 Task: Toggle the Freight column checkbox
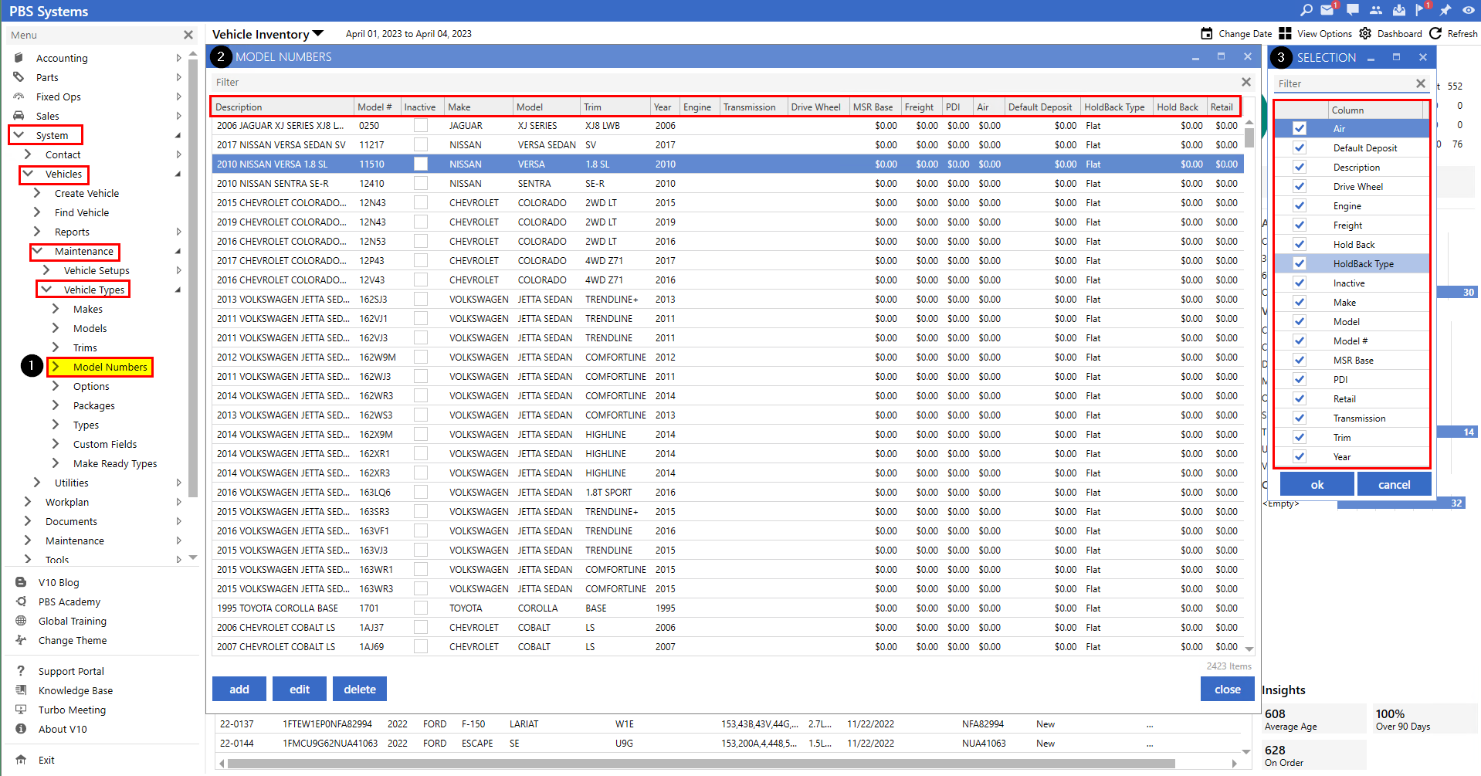point(1300,225)
